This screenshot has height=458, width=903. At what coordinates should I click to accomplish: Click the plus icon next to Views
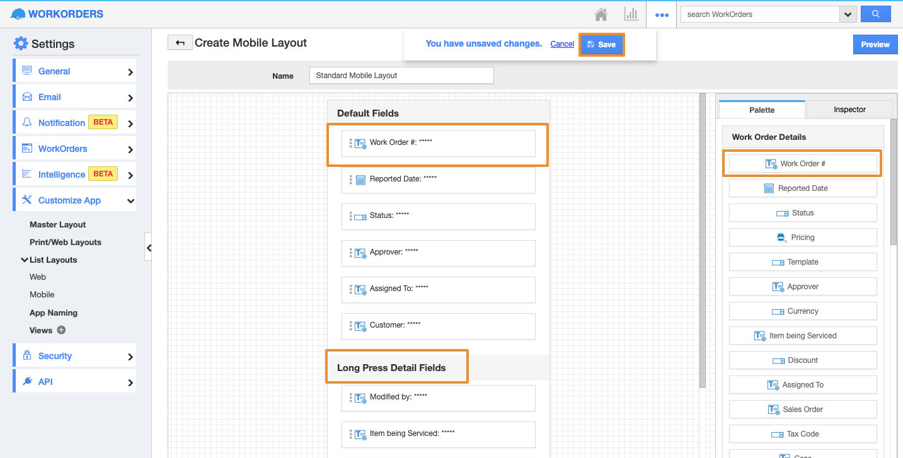61,330
